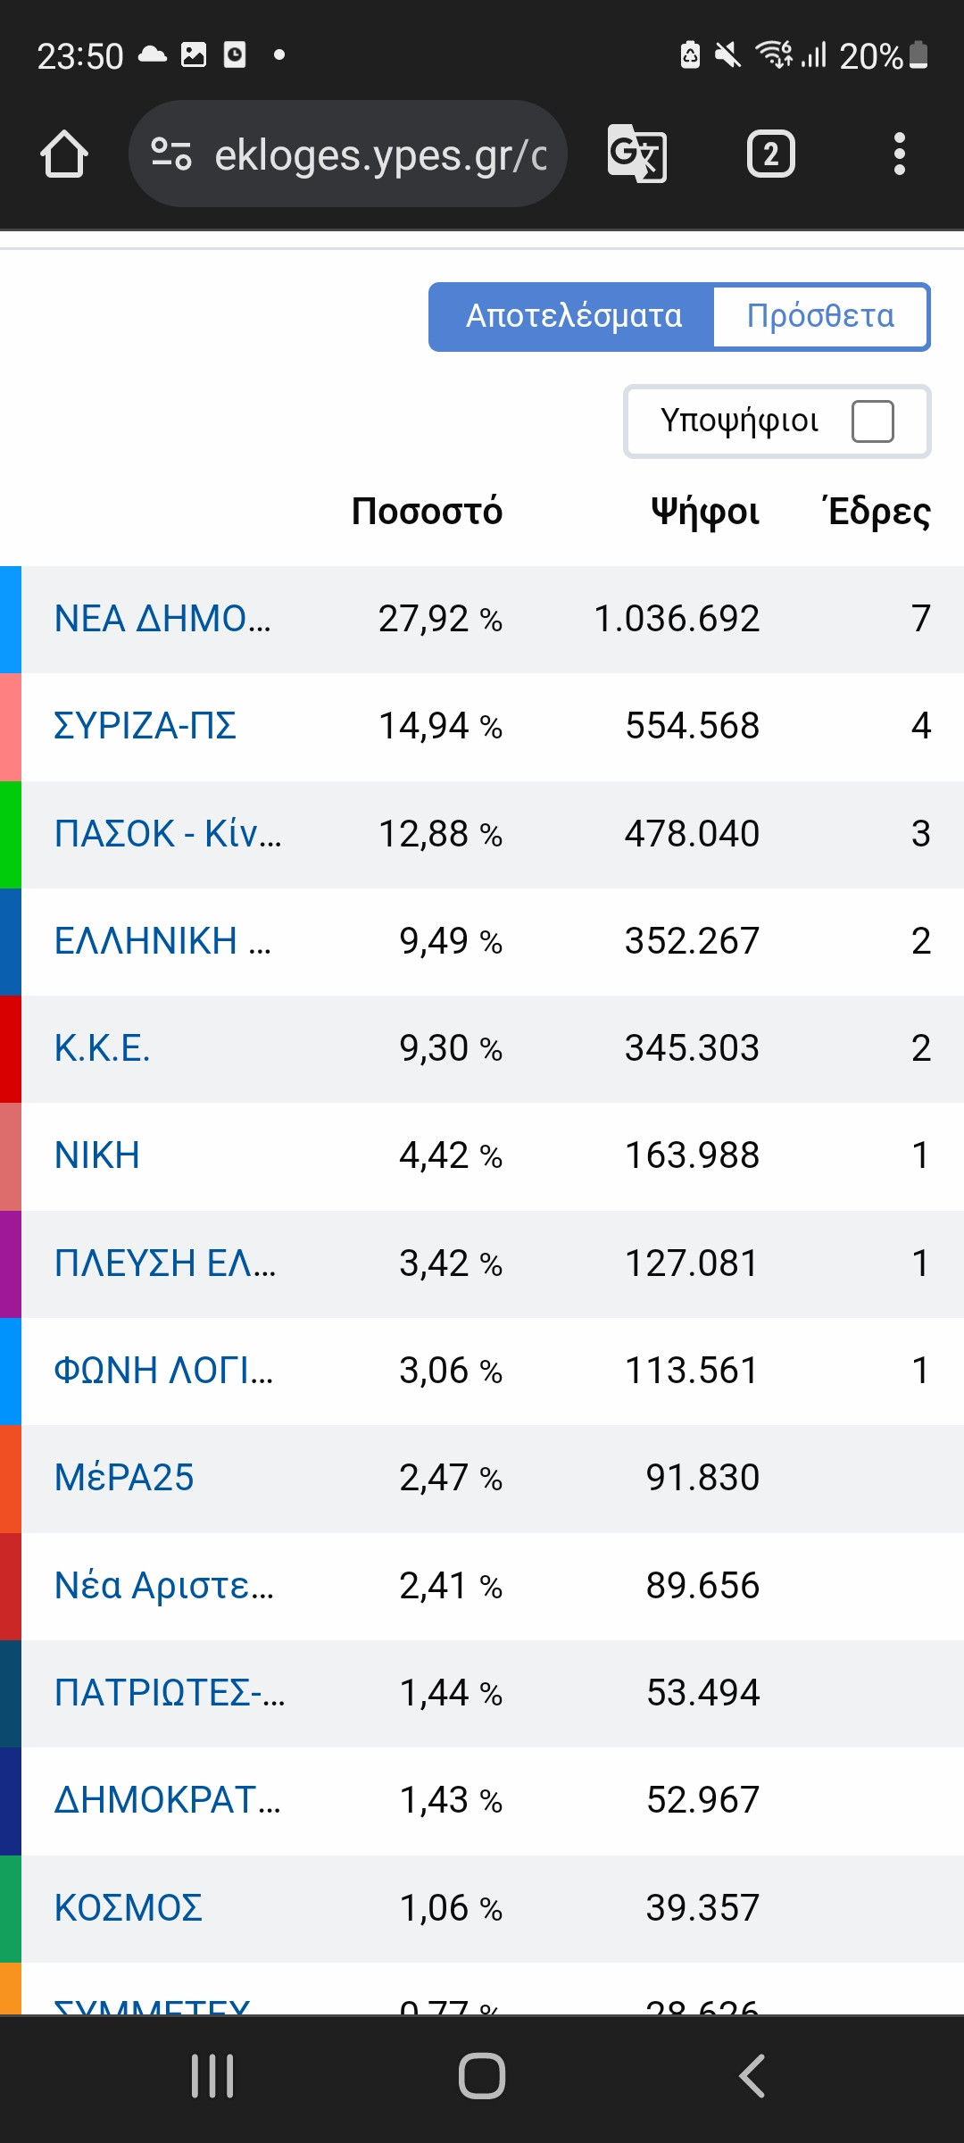Tap the Google Translate icon
Image resolution: width=964 pixels, height=2143 pixels.
(x=636, y=154)
